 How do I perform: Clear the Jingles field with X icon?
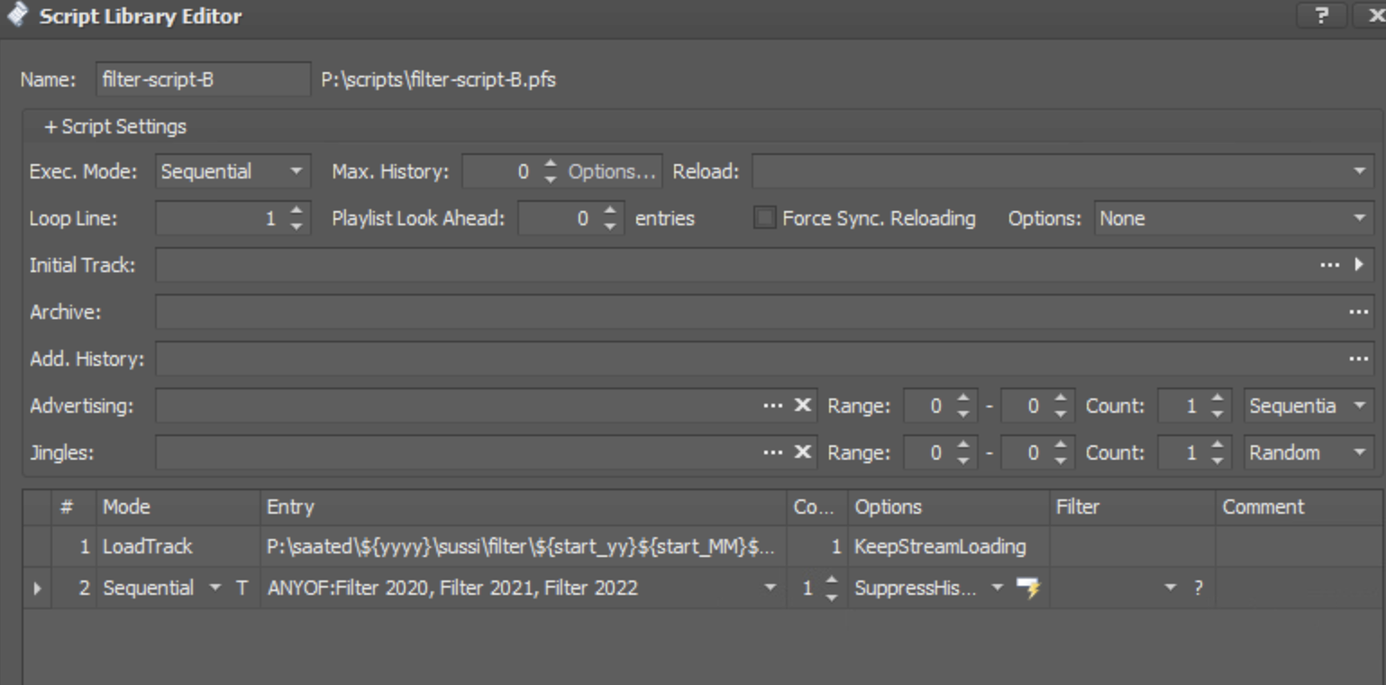(x=802, y=452)
